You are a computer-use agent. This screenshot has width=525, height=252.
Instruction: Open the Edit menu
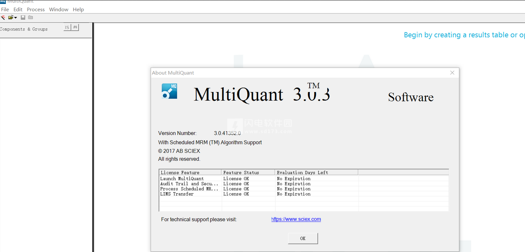pos(18,9)
